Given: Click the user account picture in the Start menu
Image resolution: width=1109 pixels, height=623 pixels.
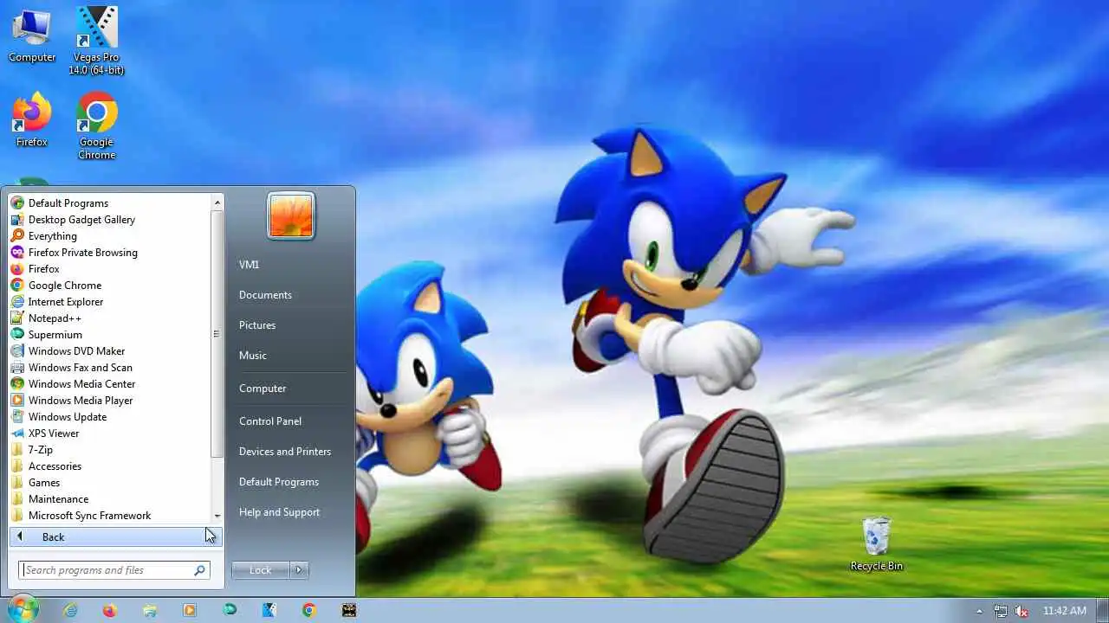Looking at the screenshot, I should (291, 215).
